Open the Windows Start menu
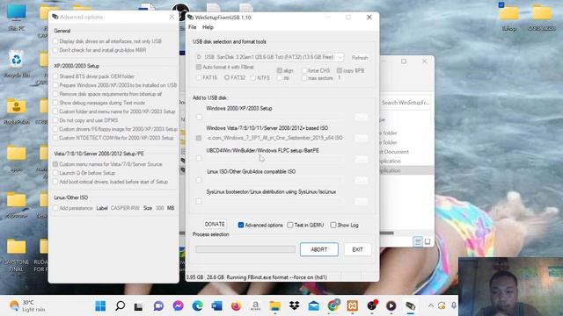Screen dimensions: 563x316 (100, 305)
